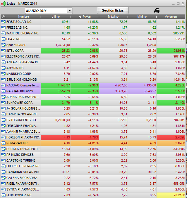Viewport: 187px width, 198px height.
Task: Open chart icon for ANTARES PHARMA
Action: coord(3,62)
